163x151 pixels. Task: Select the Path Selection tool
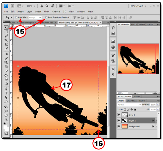(x=6, y=98)
